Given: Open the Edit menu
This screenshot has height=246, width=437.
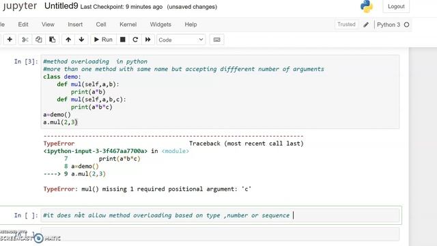Looking at the screenshot, I should (23, 25).
